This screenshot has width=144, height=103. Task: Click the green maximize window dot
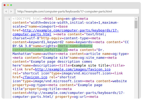pos(11,5)
